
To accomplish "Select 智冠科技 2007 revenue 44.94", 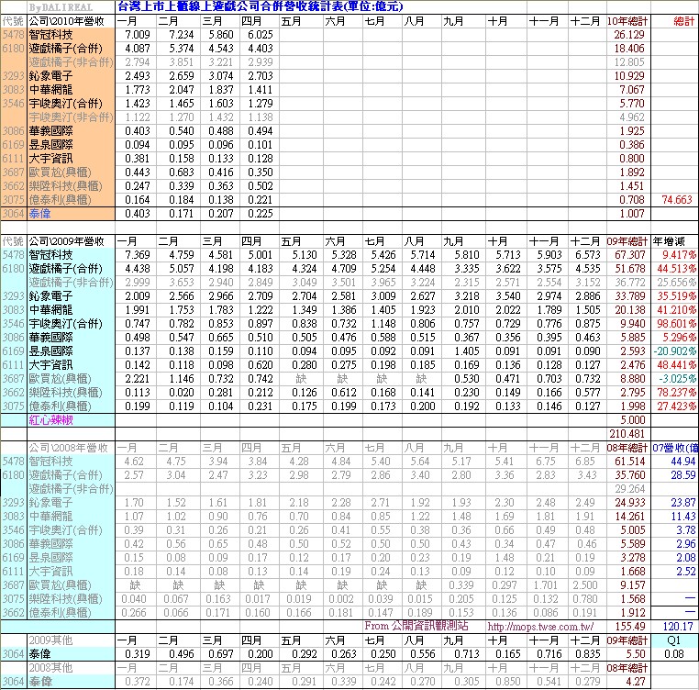I will click(683, 462).
